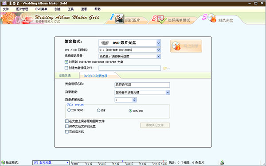Click the disc label name field
266x166 pixels.
pos(142,85)
